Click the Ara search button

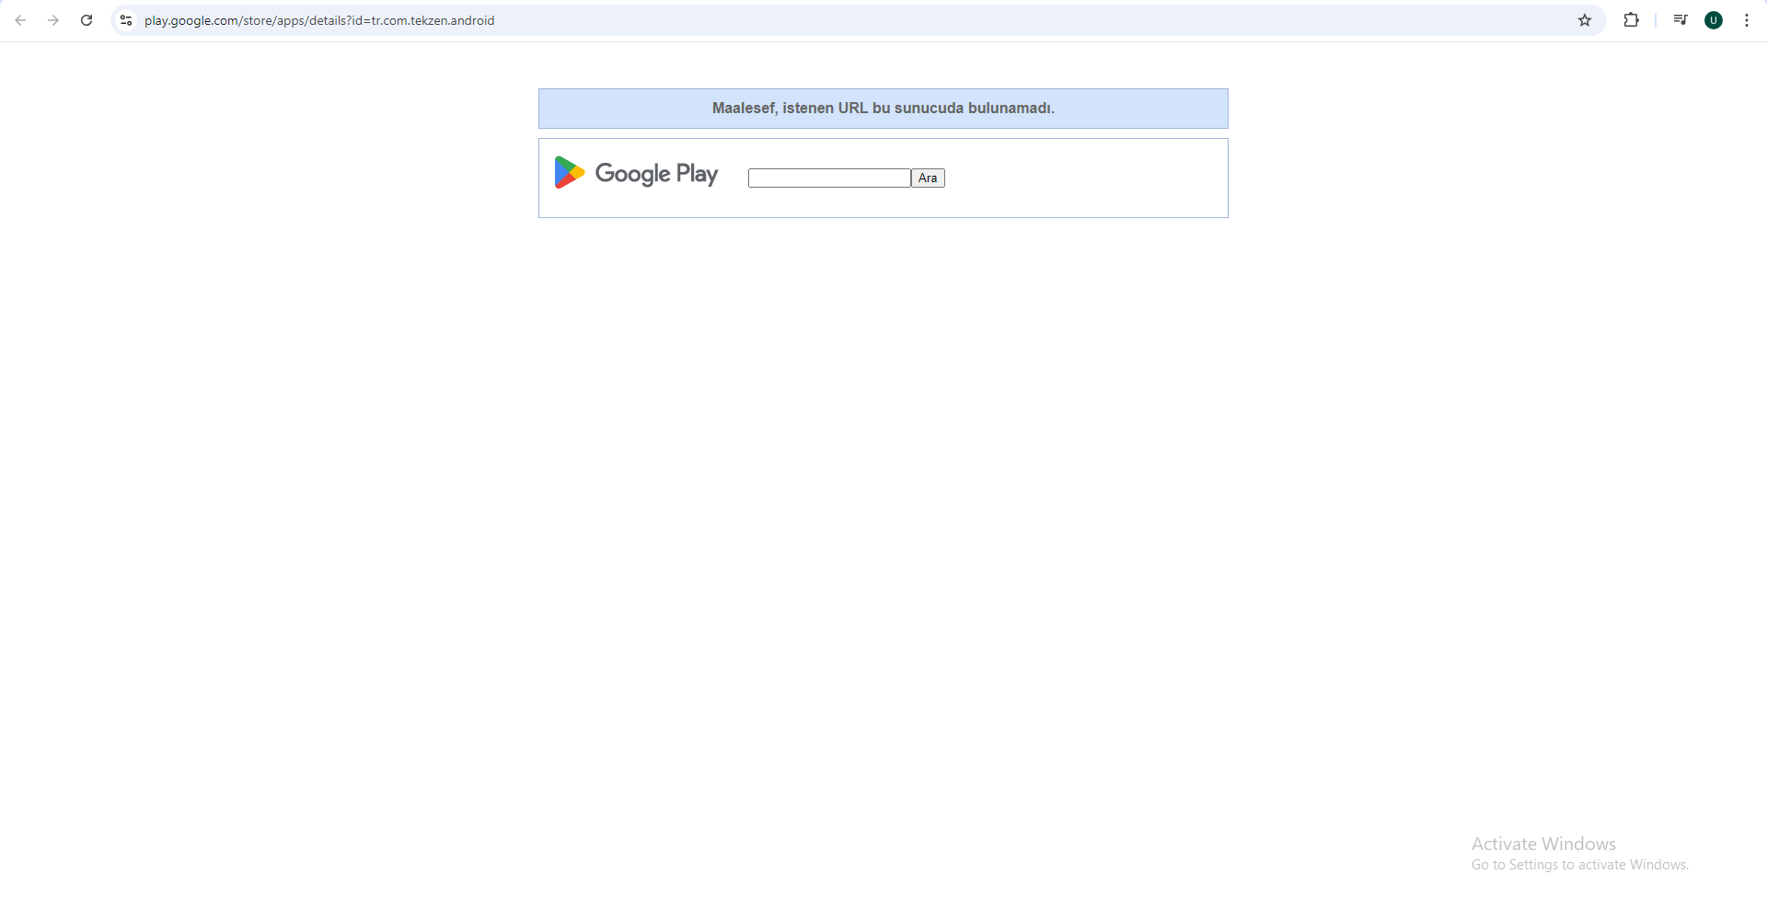(x=928, y=178)
